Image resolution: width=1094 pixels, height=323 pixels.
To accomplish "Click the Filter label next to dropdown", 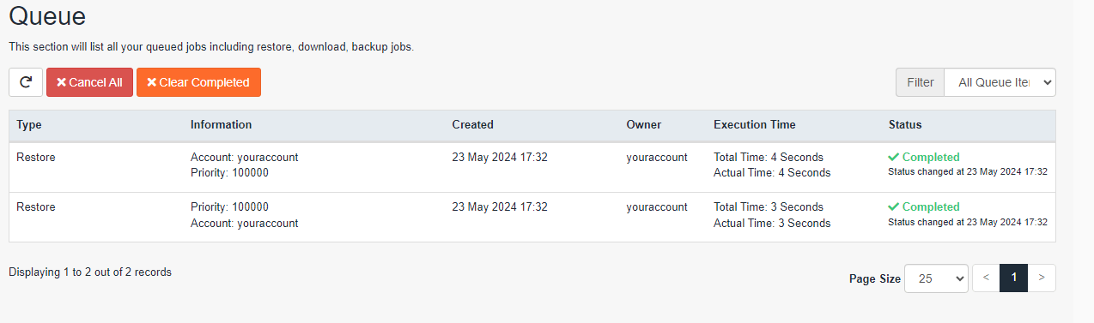I will [x=920, y=82].
